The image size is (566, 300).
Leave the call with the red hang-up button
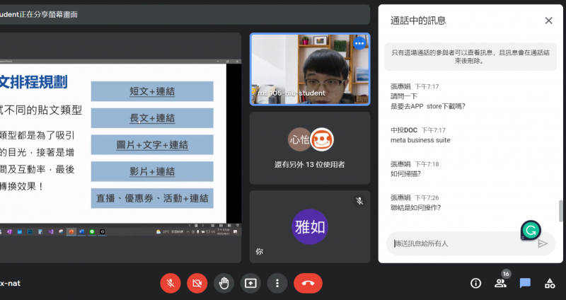click(308, 284)
